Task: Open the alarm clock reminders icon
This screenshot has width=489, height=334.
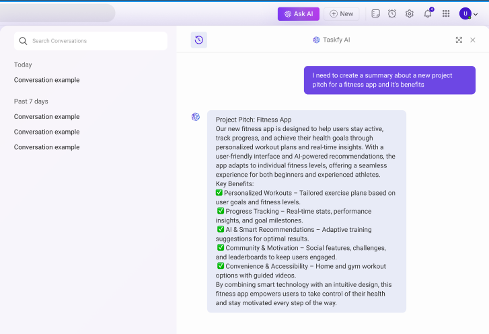Action: click(392, 13)
